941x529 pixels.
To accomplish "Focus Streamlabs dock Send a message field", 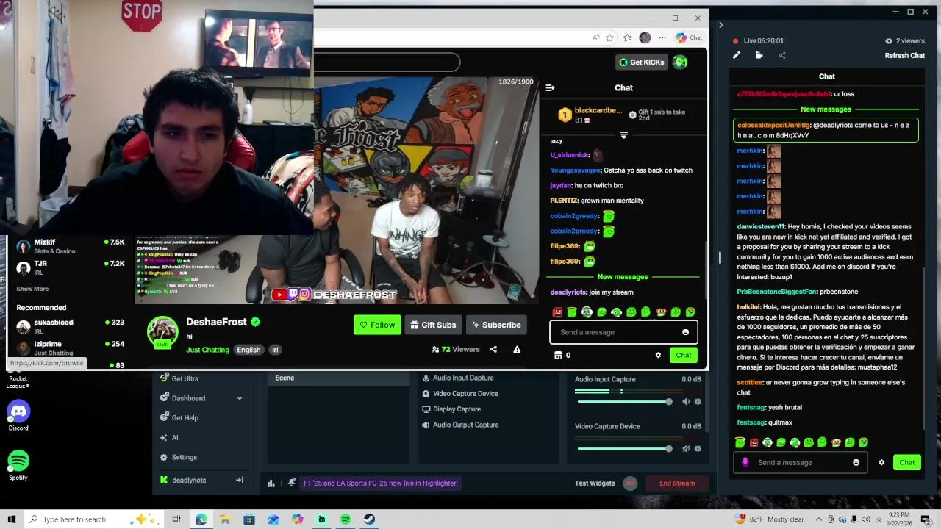I will click(x=801, y=462).
